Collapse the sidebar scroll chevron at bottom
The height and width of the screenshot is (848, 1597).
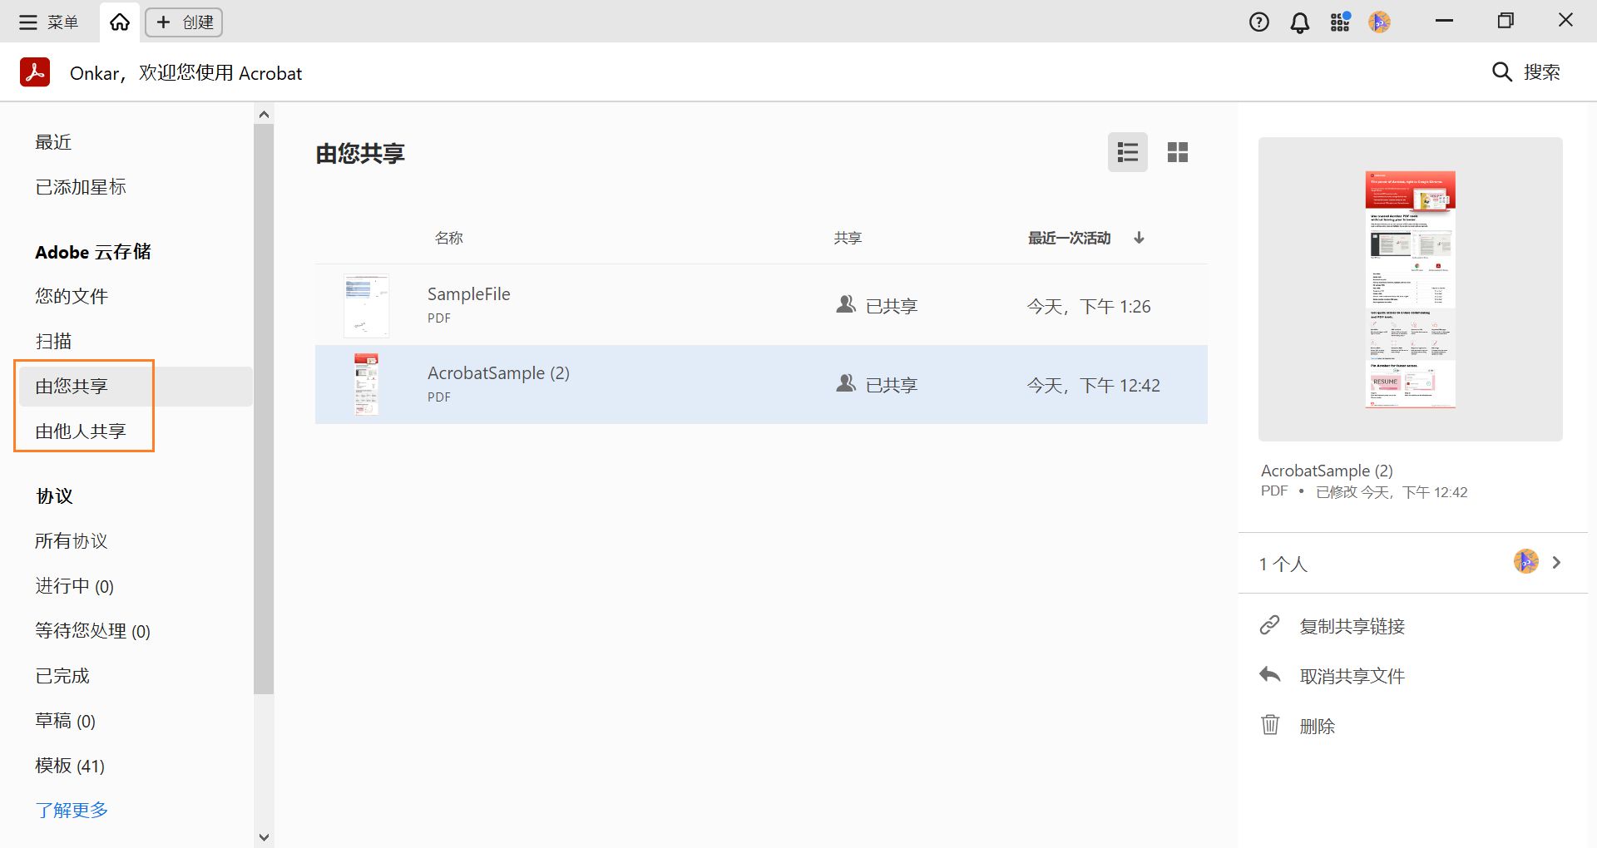coord(264,837)
